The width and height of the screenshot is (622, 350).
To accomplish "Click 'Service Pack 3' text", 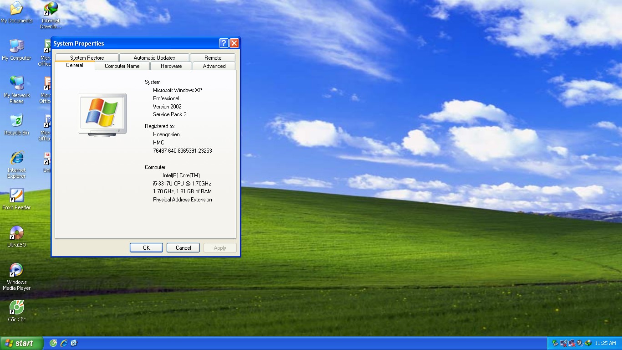I will point(169,114).
